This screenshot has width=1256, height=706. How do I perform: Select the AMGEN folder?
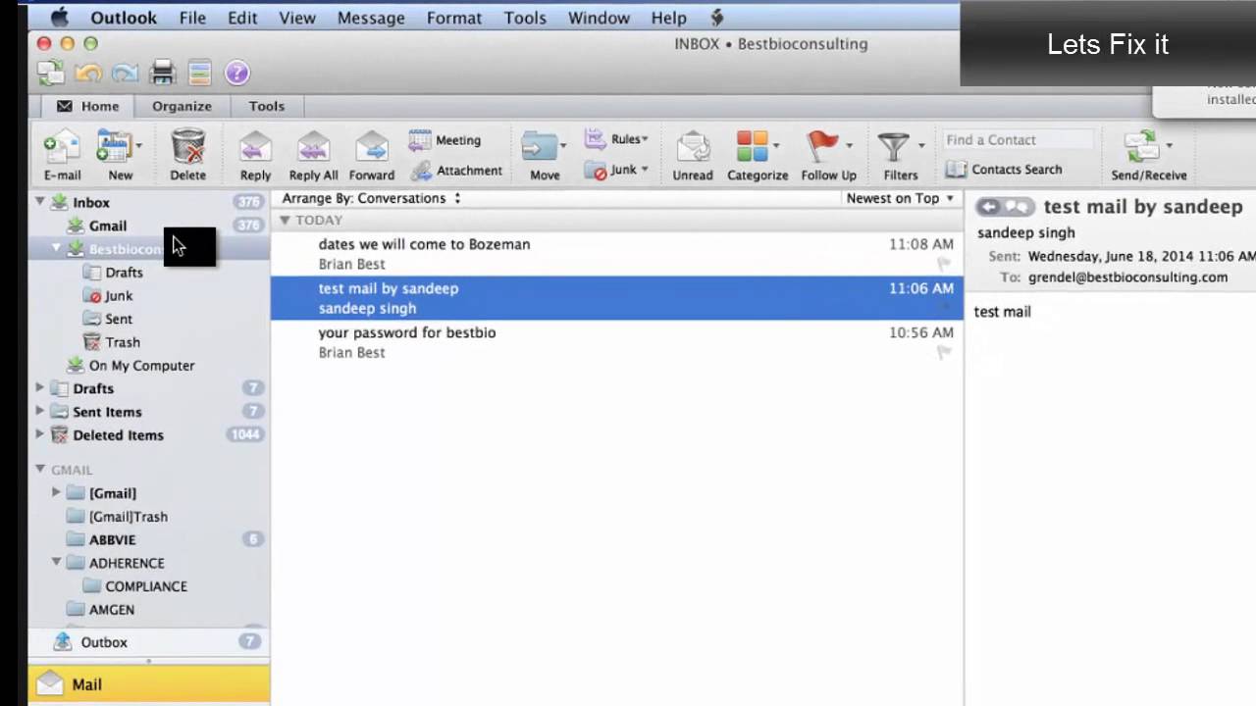tap(112, 610)
